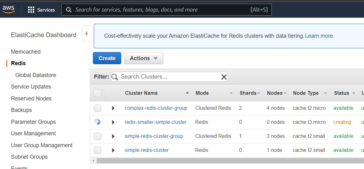Click the spinner on the redis-smaller-simple-cluster row
Viewport: 364px width, 169px height.
pos(97,122)
